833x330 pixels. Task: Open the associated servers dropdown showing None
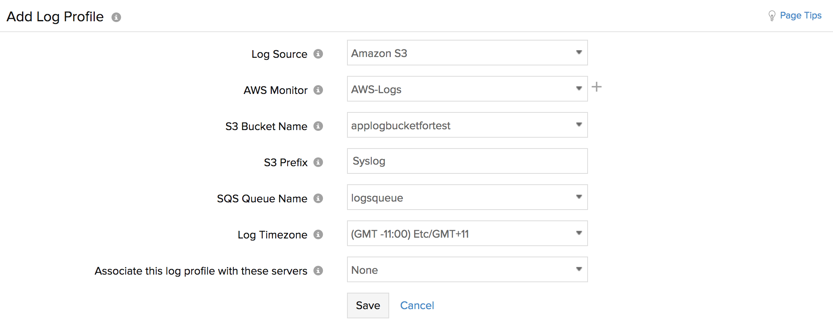pos(467,269)
